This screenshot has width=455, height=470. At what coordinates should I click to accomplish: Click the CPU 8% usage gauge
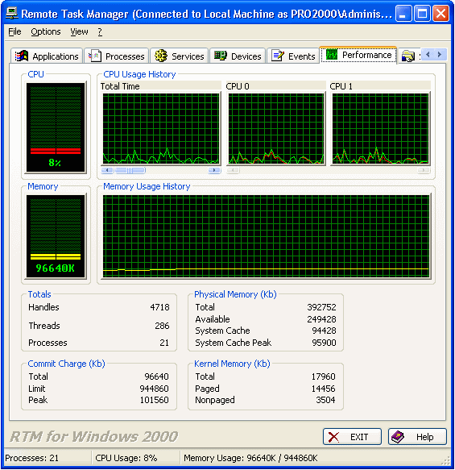(56, 127)
